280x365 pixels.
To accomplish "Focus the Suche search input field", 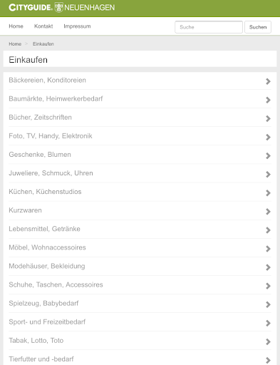I will (x=209, y=27).
